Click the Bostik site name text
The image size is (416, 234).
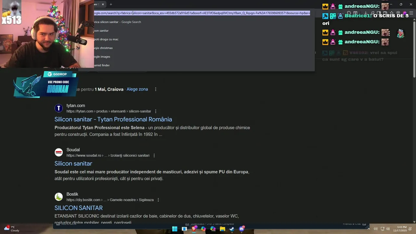tap(72, 194)
